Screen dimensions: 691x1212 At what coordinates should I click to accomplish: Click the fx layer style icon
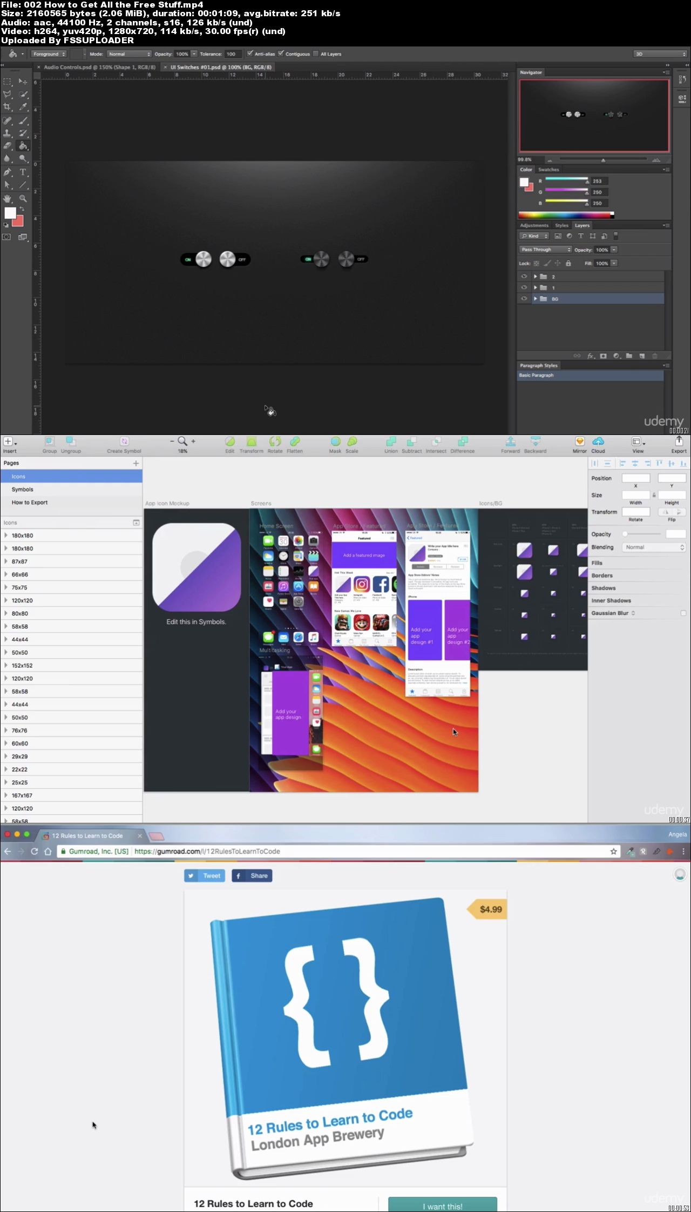pos(591,356)
